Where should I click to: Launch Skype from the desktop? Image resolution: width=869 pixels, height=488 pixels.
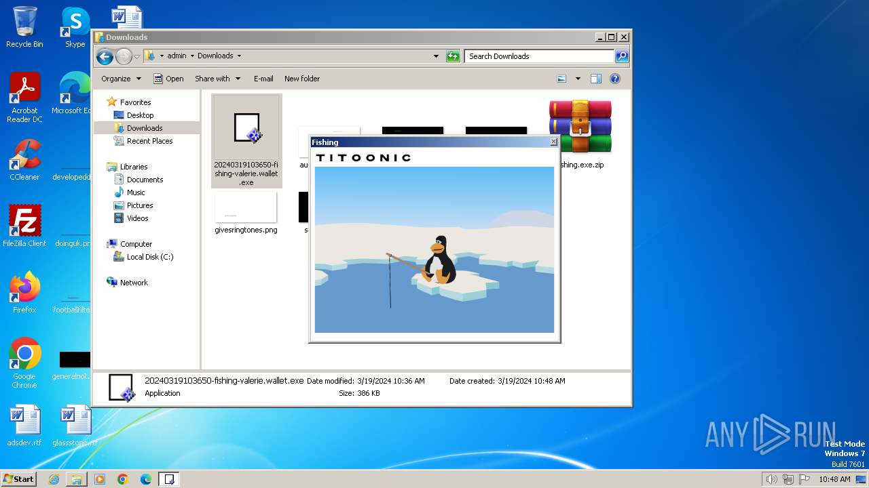75,27
